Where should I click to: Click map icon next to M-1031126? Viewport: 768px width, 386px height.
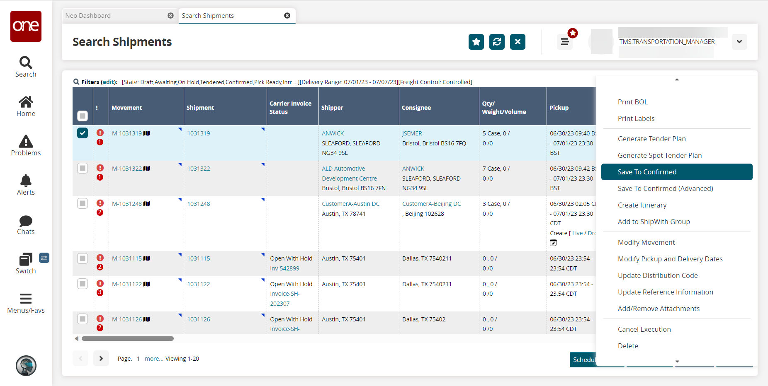coord(147,319)
